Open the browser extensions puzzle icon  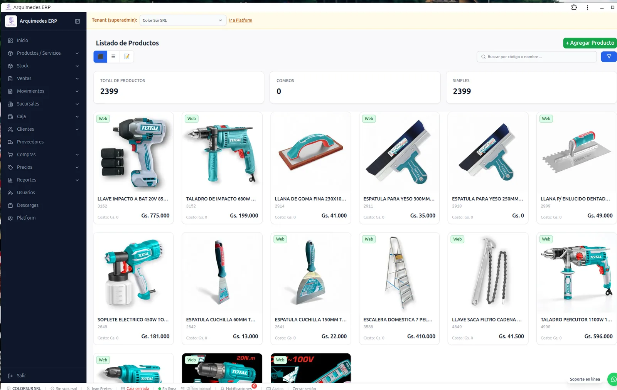pos(574,7)
